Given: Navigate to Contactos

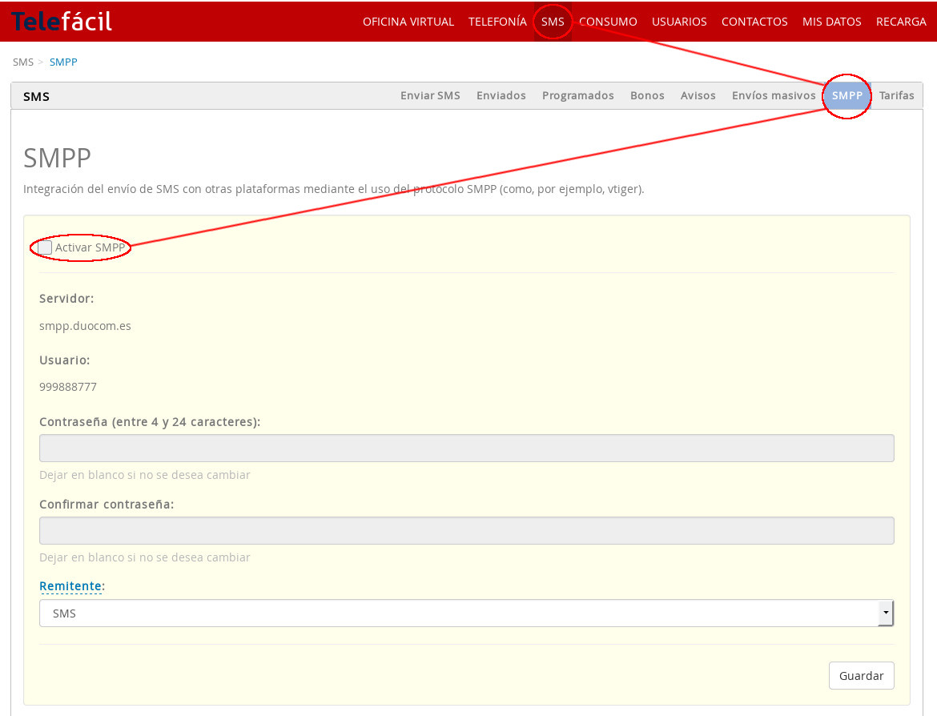Looking at the screenshot, I should point(754,22).
